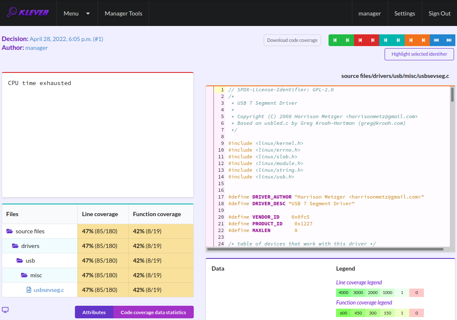Go to next red uncovered line
Screen dimensions: 457x320
click(373, 40)
